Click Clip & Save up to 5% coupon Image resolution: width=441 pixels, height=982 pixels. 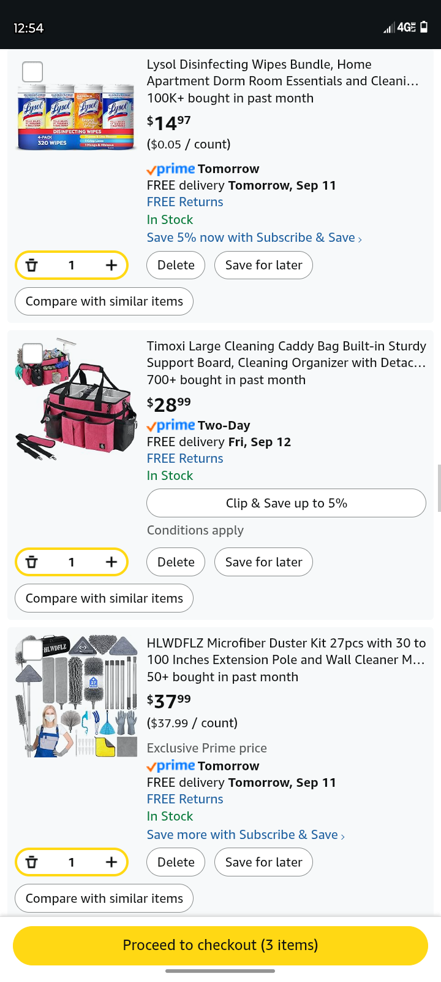tap(286, 503)
